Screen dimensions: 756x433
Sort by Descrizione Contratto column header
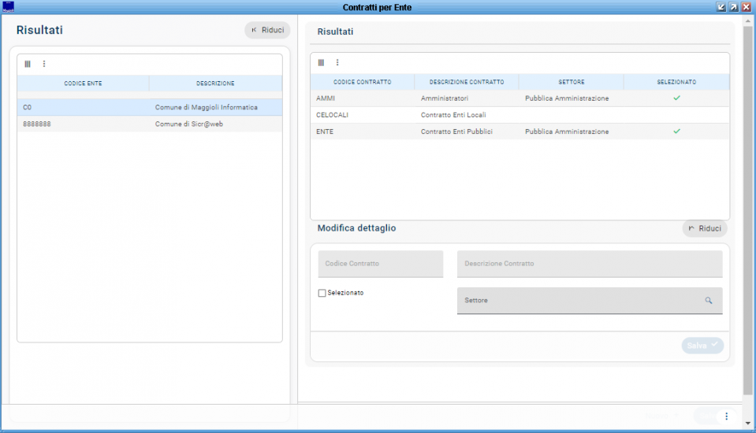tap(467, 82)
